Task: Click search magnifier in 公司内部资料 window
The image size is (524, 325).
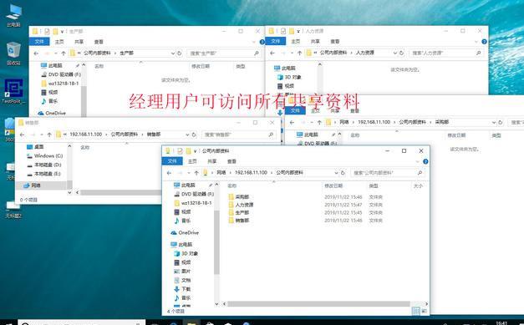Action: click(420, 173)
